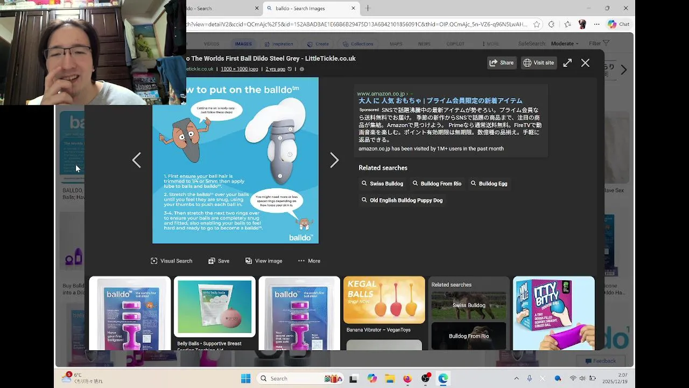Click the browser address bar URL

356,24
